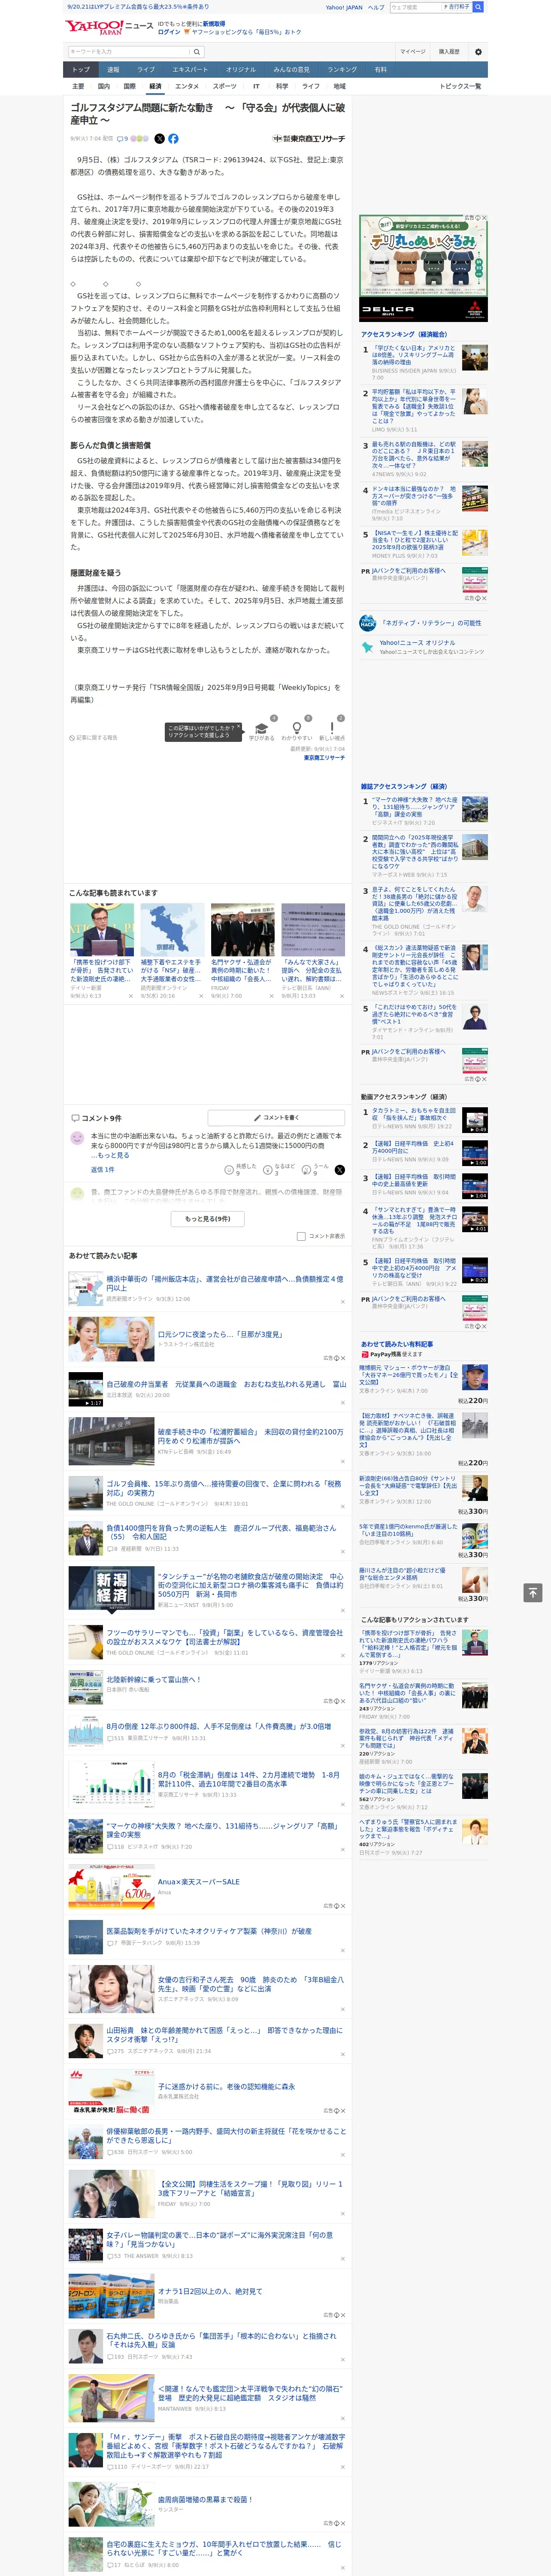Expand replies with 返信 1件

coord(102,1169)
